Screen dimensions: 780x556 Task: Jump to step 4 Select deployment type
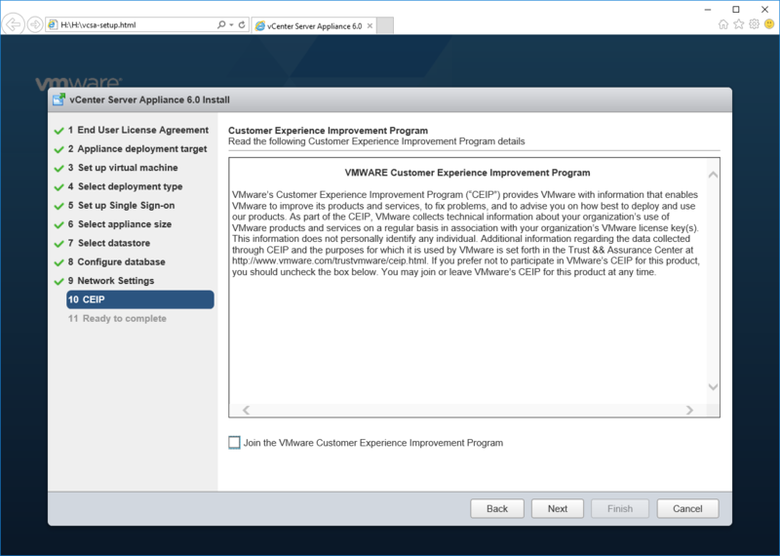click(126, 186)
